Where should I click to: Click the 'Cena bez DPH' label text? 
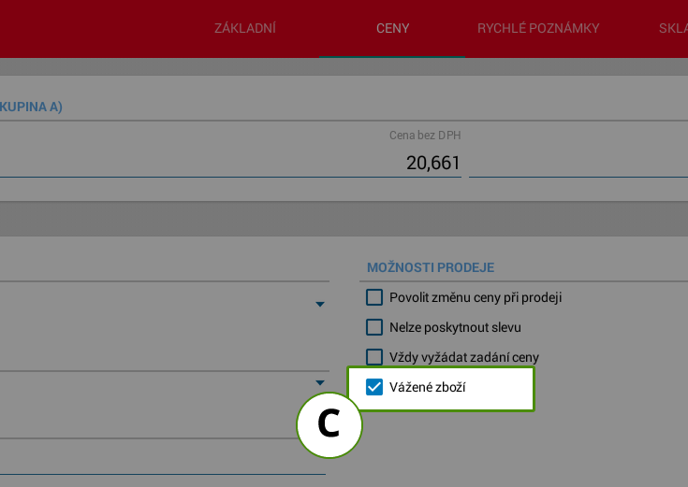pyautogui.click(x=425, y=136)
